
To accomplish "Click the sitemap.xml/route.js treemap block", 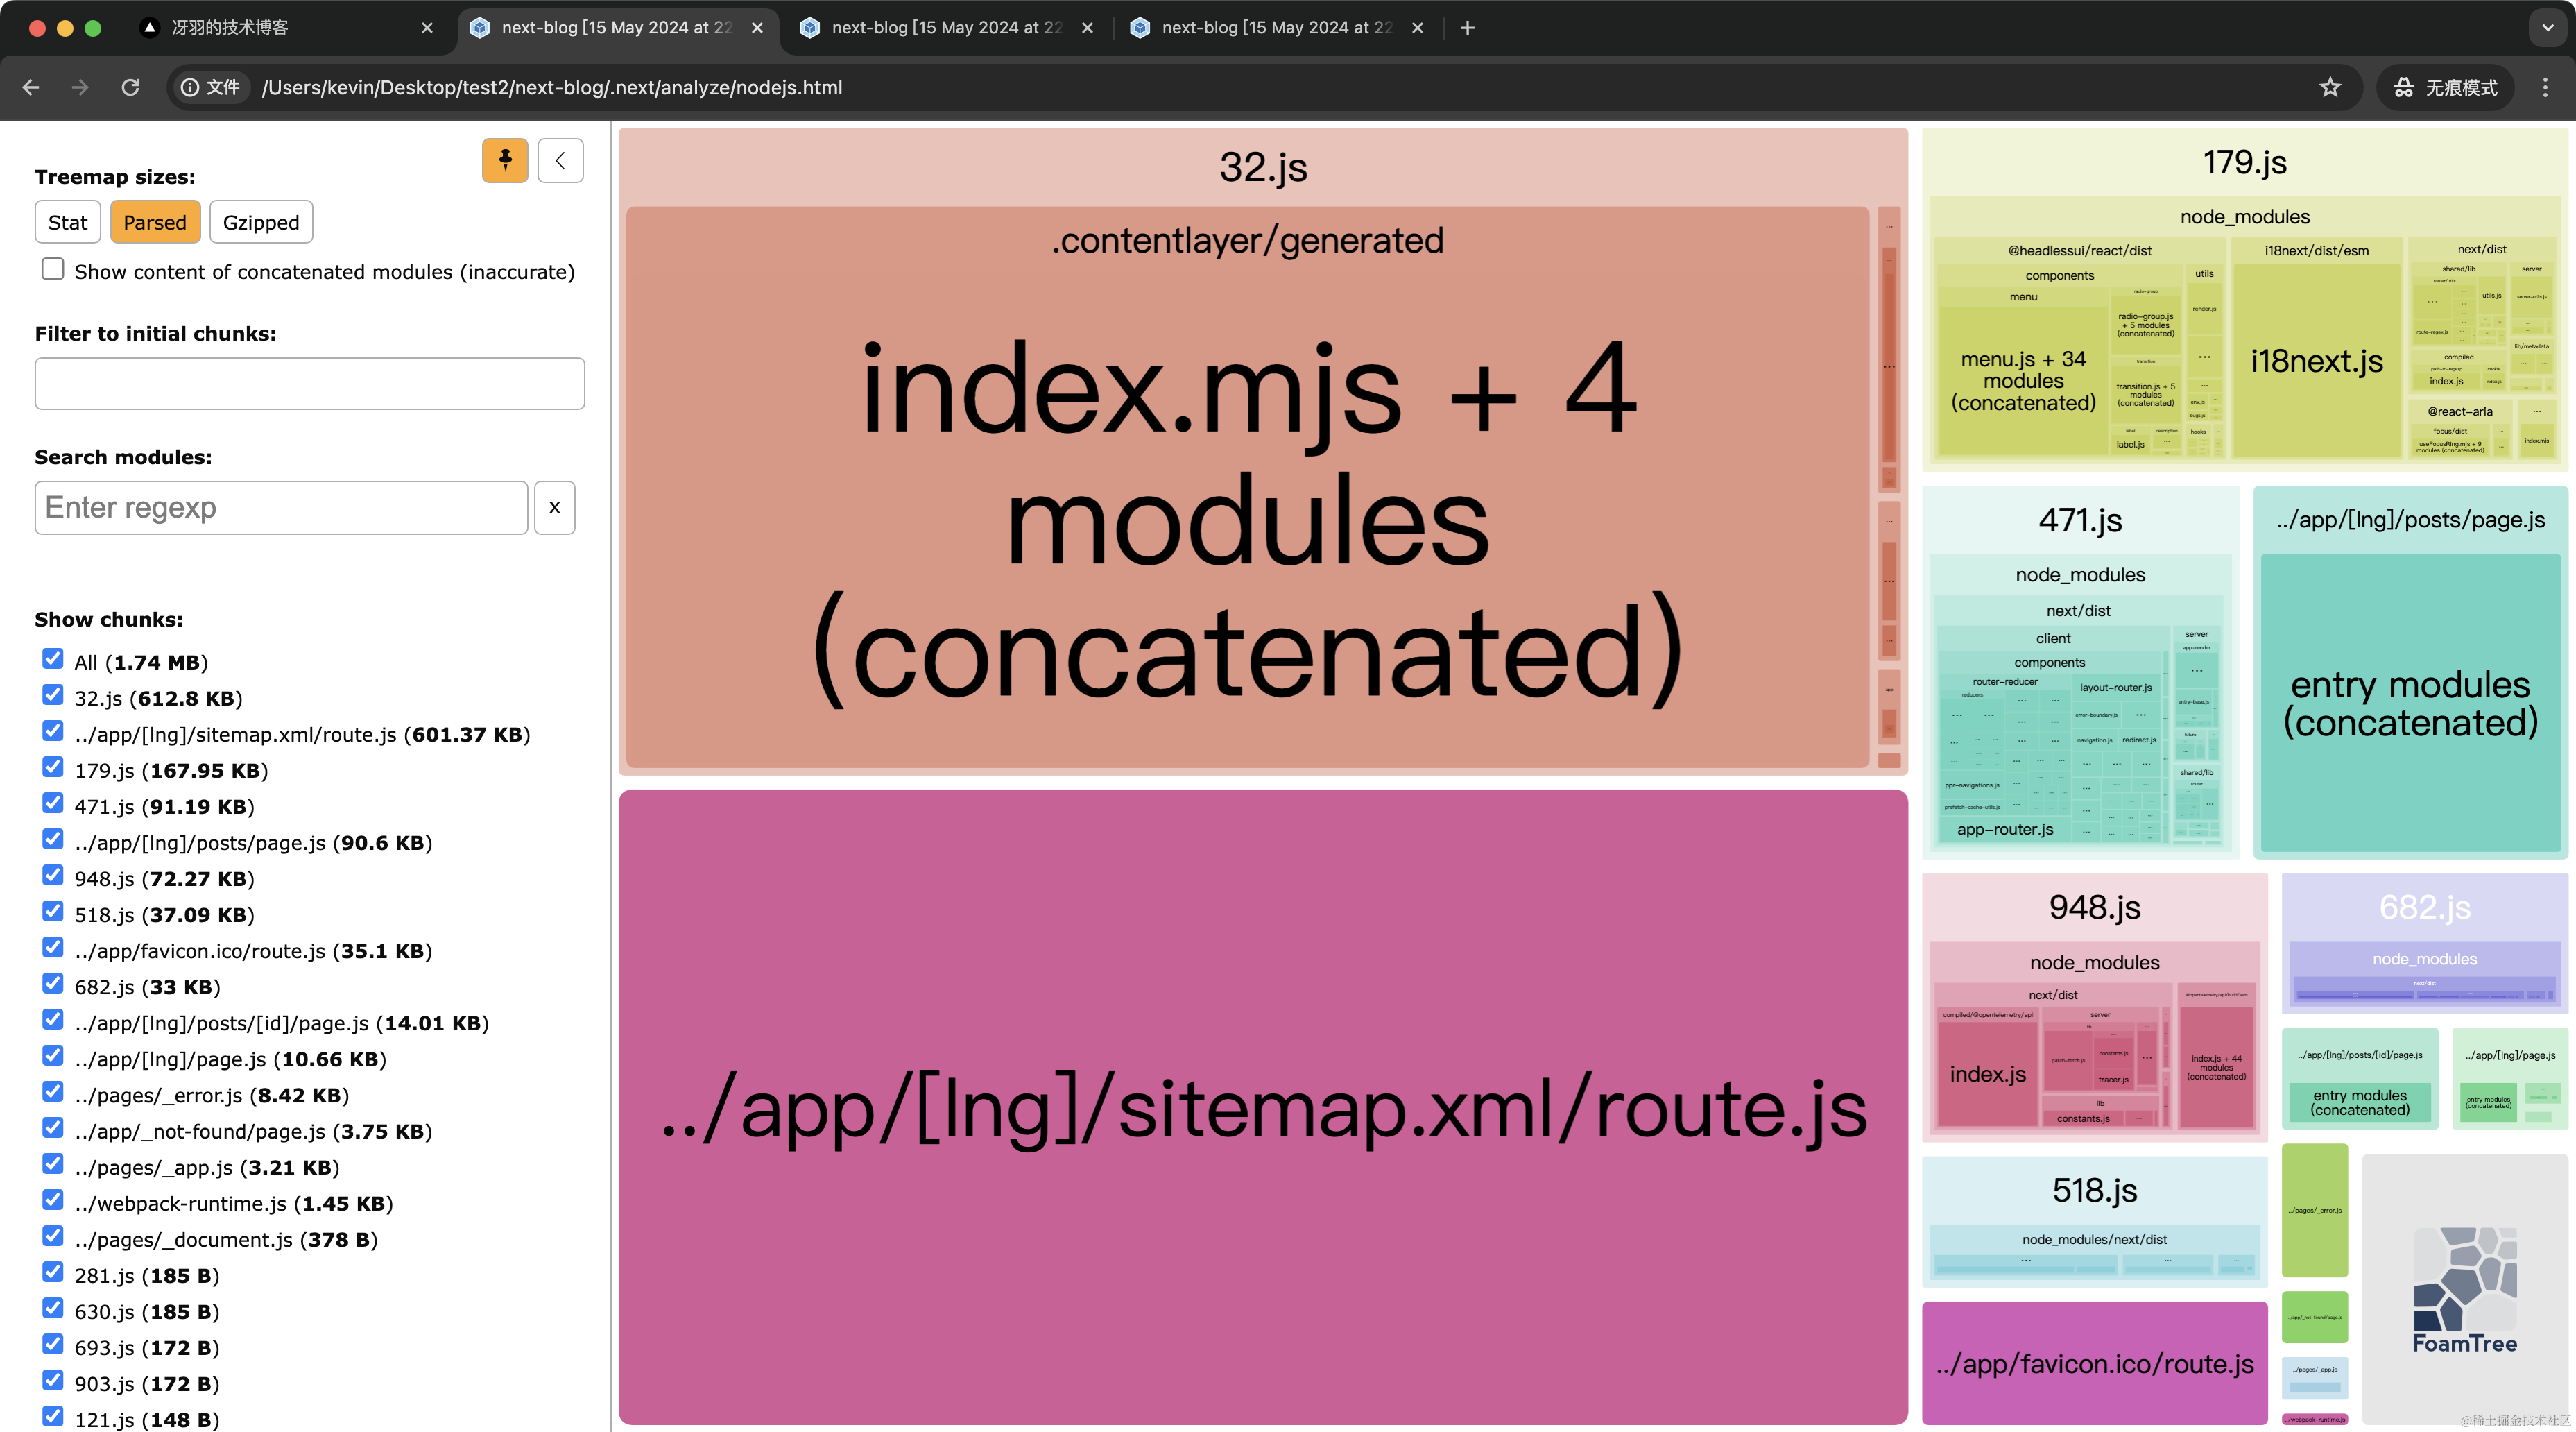I will tap(1262, 1107).
